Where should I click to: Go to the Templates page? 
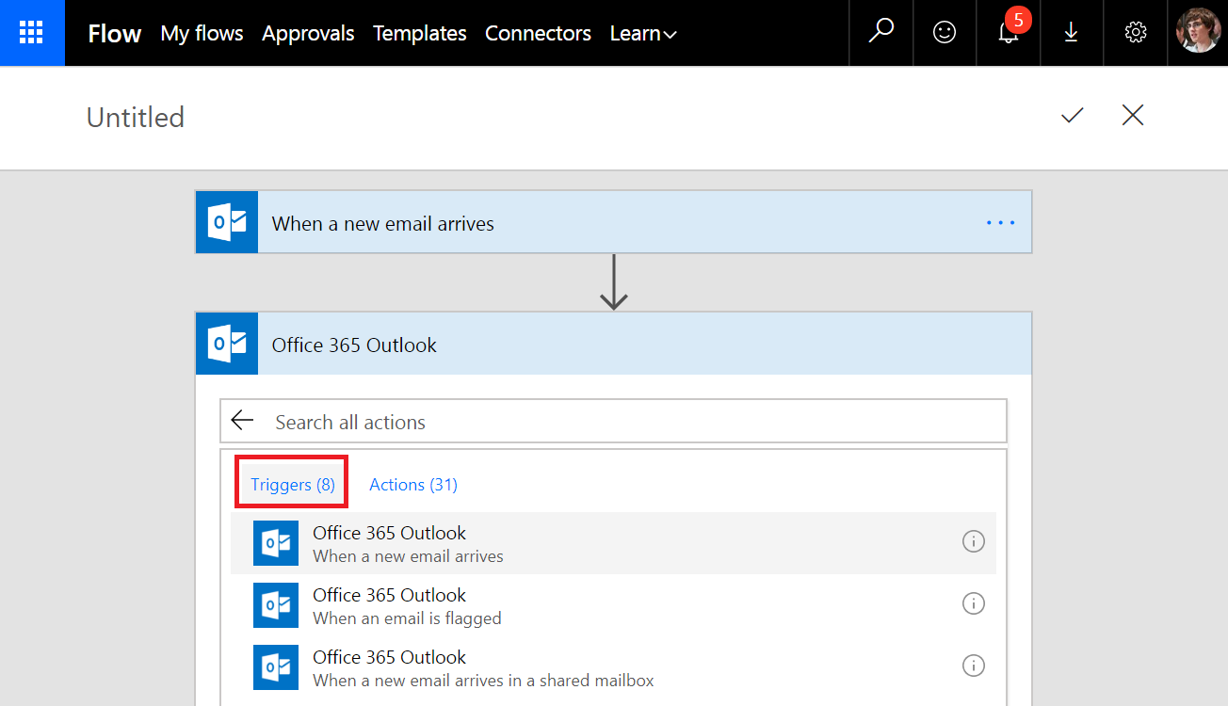419,34
